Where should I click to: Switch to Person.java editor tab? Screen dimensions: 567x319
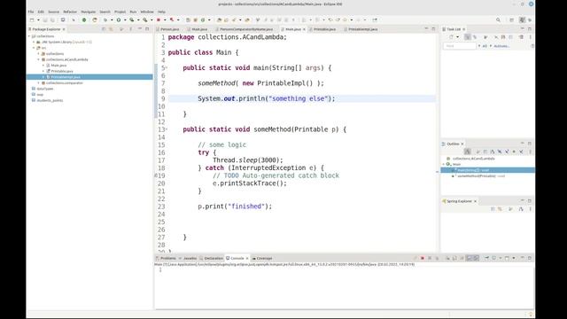169,29
